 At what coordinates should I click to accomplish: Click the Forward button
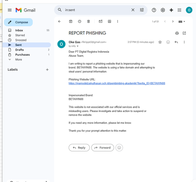[x=103, y=148]
